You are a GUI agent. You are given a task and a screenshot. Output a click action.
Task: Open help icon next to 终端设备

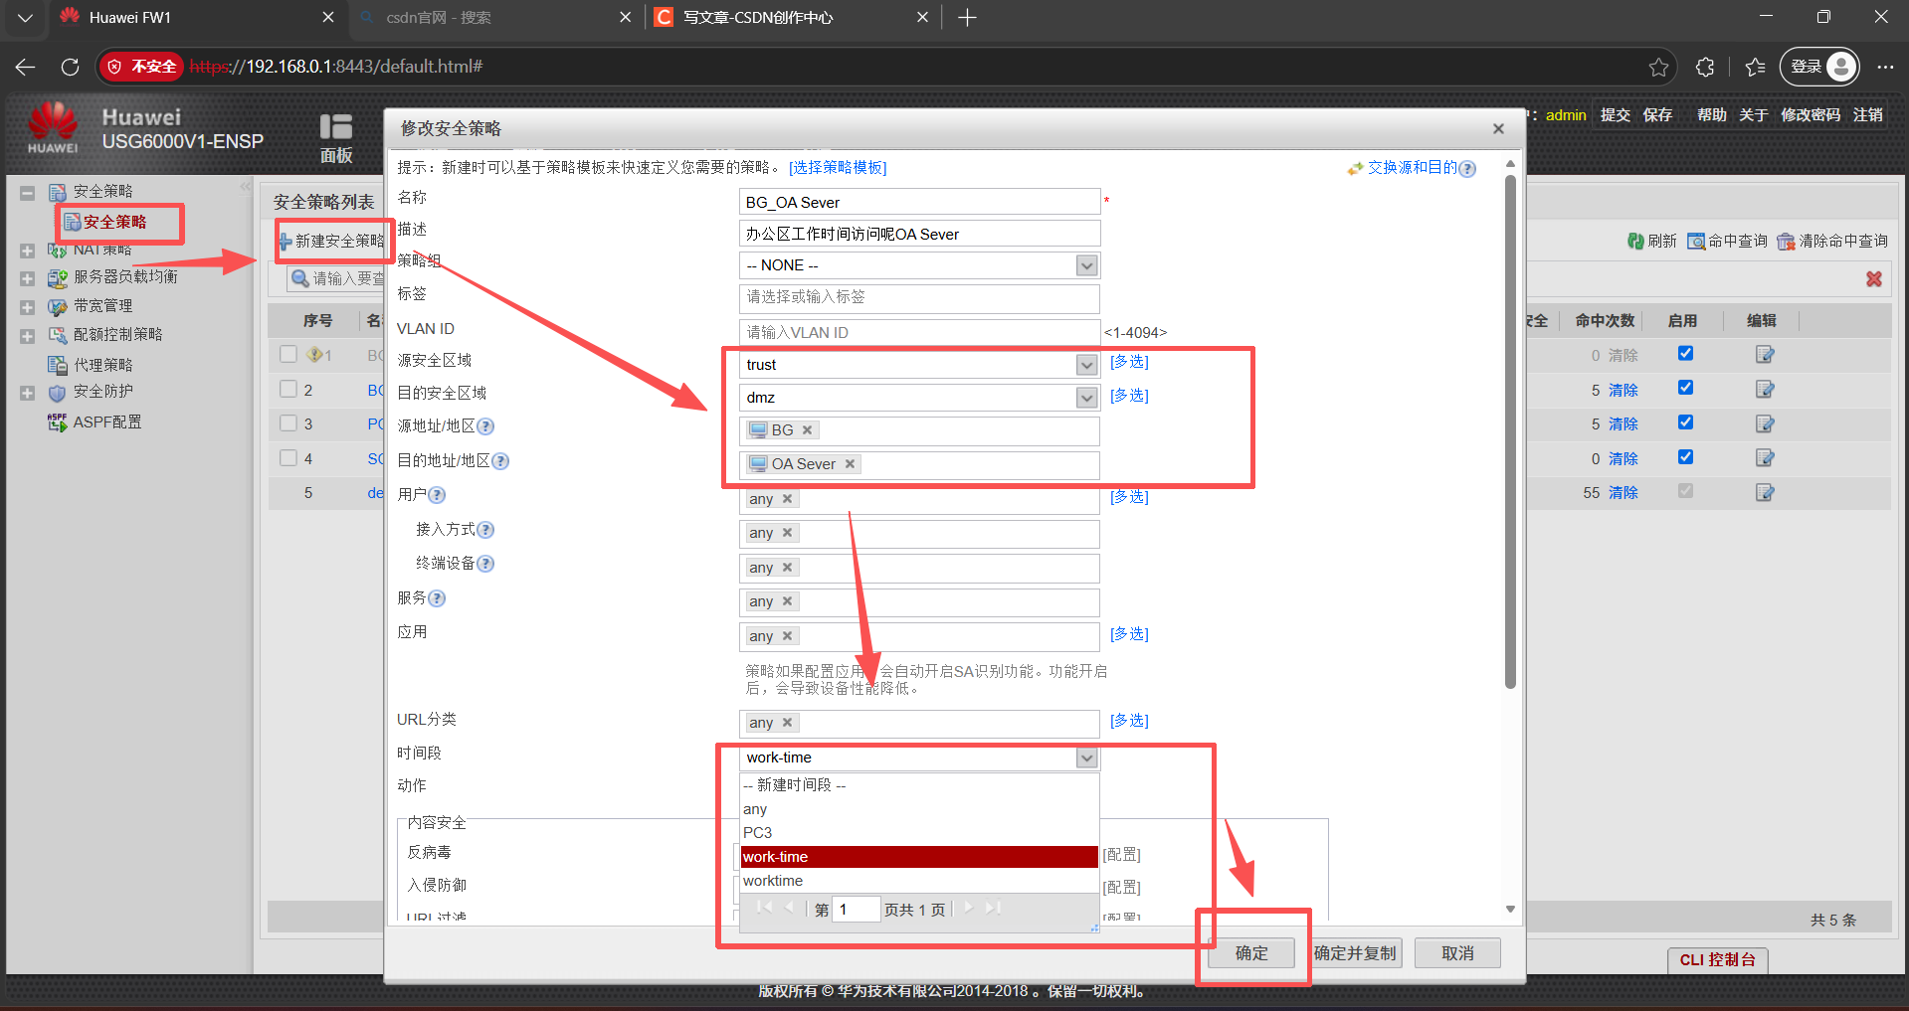485,564
